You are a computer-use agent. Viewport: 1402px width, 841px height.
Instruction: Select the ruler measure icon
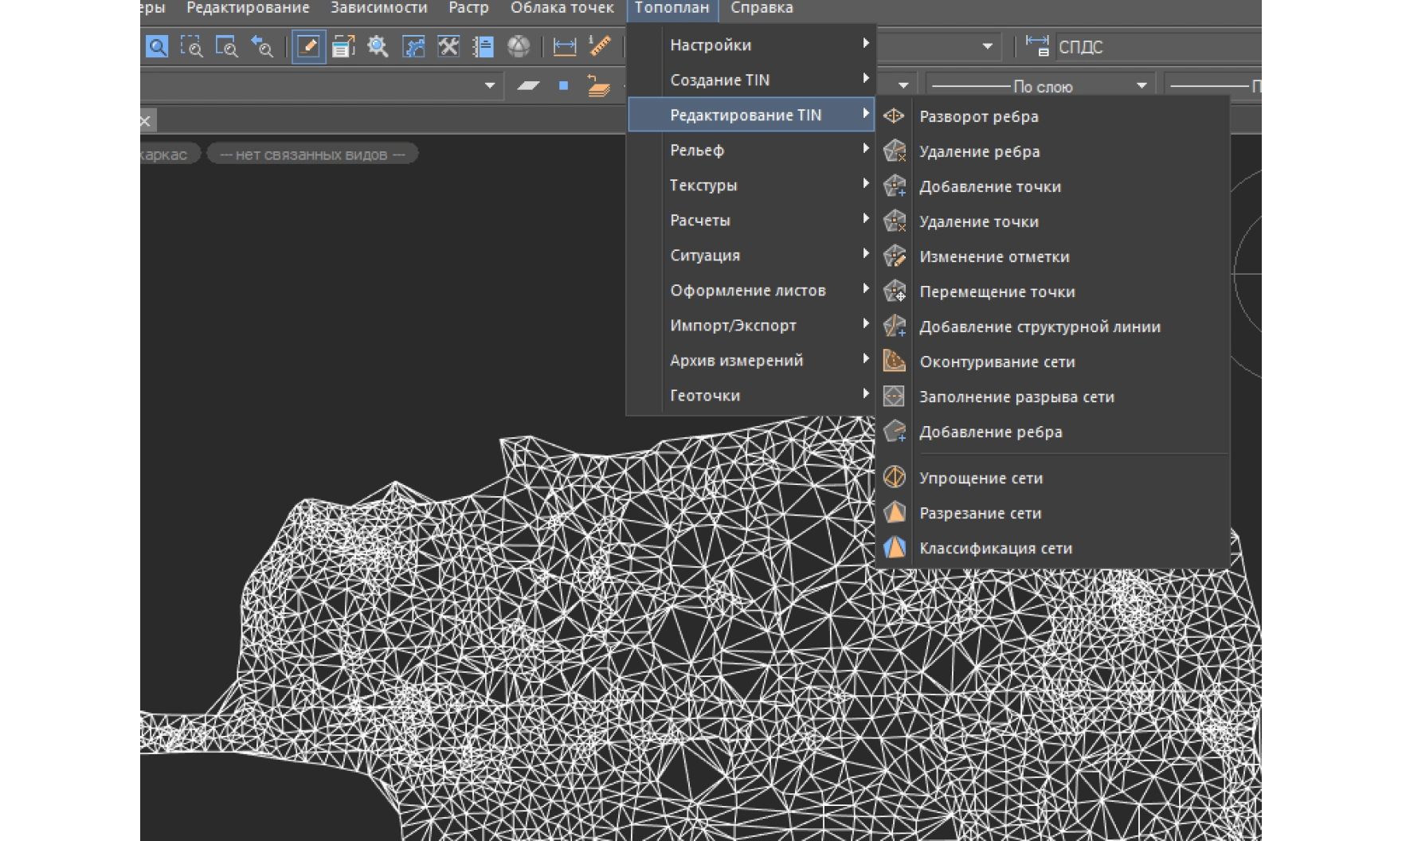pyautogui.click(x=600, y=46)
